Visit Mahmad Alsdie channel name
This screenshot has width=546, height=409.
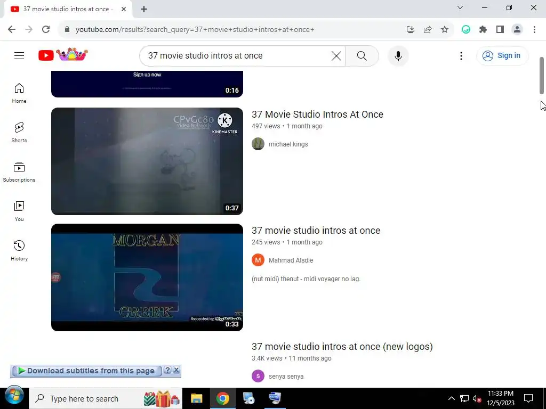tap(291, 260)
